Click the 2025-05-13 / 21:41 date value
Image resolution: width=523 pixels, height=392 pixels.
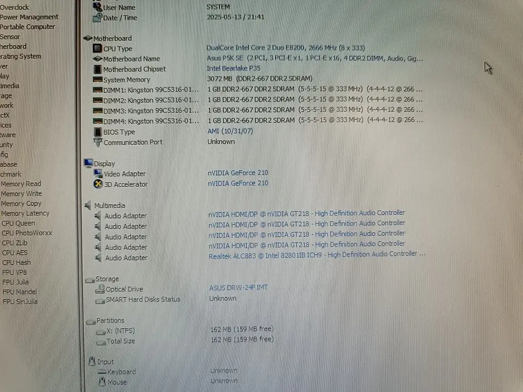pos(235,17)
